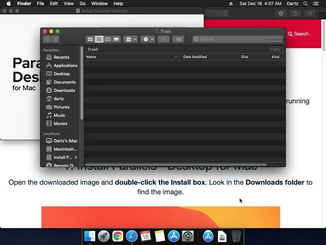This screenshot has height=245, width=326.
Task: Open Applications in the sidebar
Action: [61, 65]
